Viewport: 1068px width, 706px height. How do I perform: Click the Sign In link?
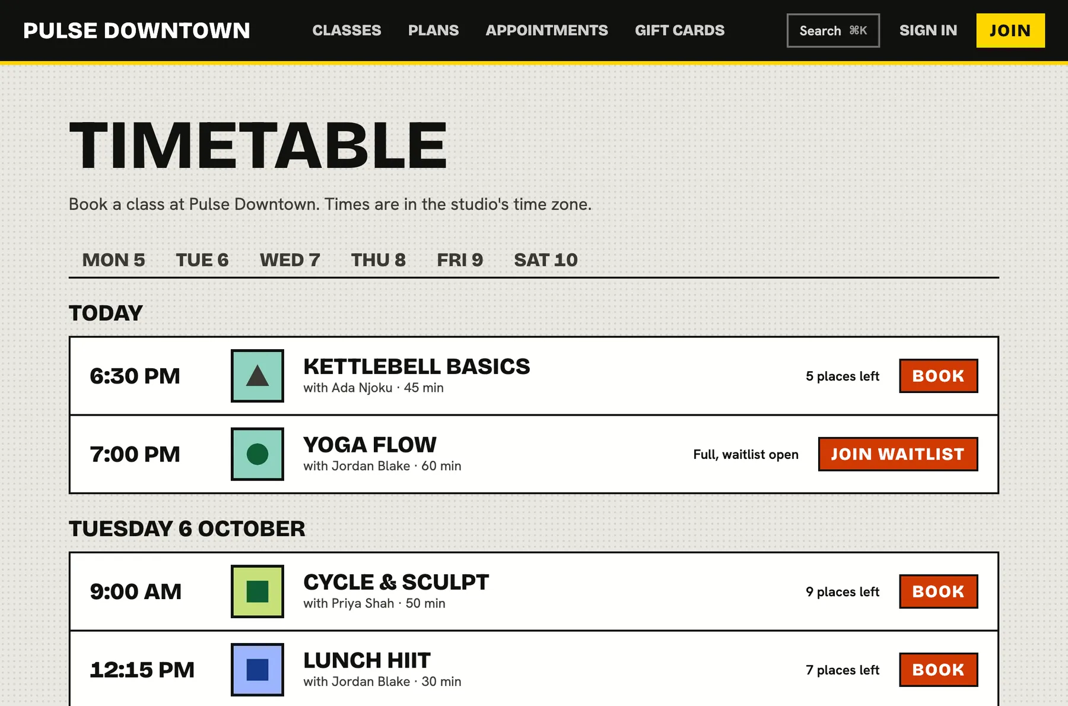pos(928,30)
